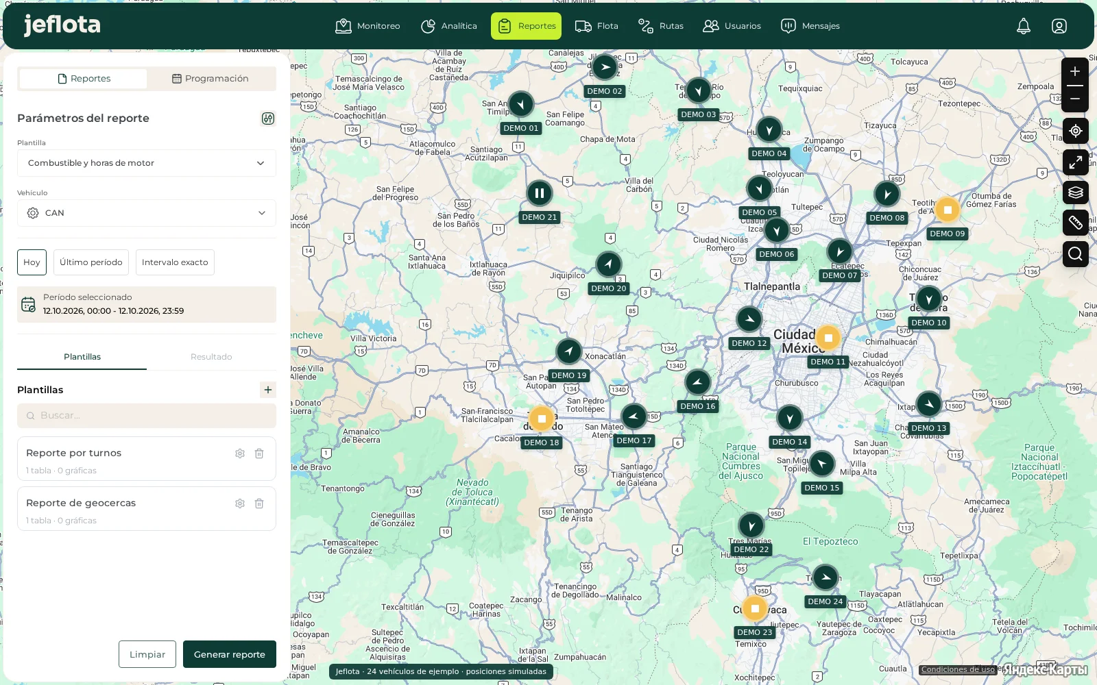Delete Reporte de geocercas template
The image size is (1097, 685).
click(259, 503)
